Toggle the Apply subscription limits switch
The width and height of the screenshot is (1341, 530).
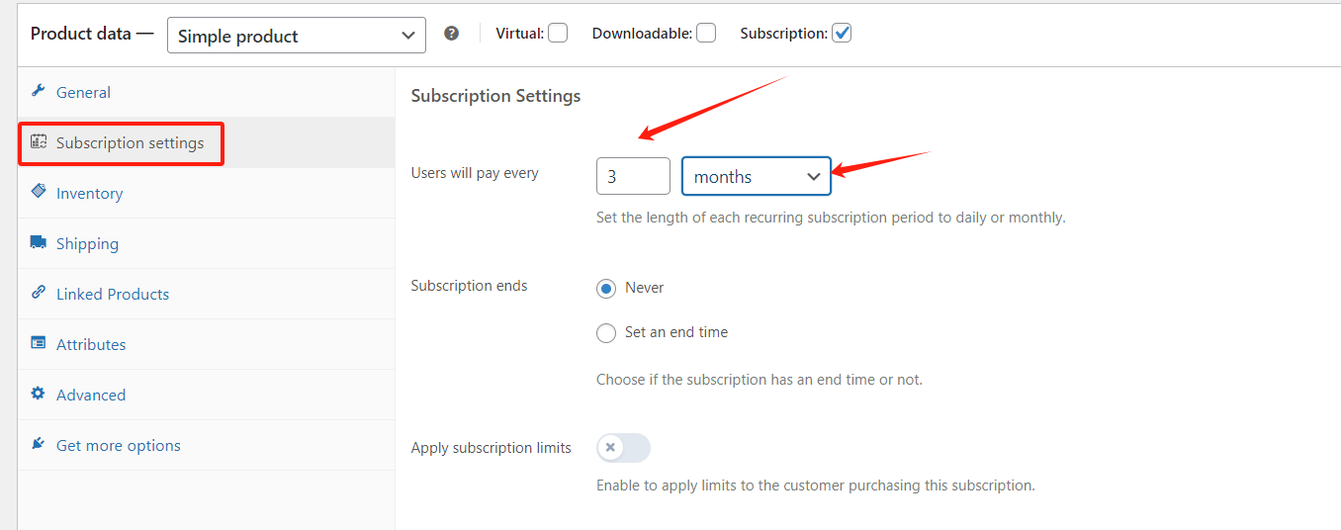point(623,448)
